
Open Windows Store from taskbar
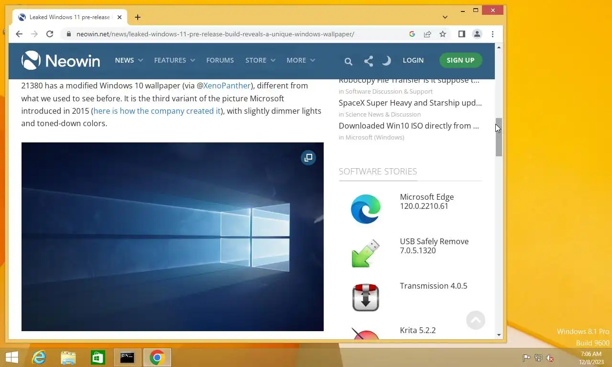98,357
